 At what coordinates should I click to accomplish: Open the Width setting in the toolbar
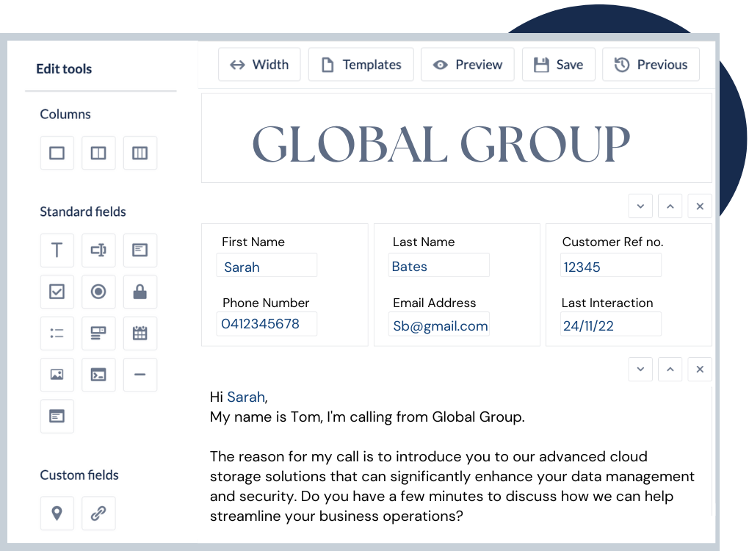click(258, 65)
